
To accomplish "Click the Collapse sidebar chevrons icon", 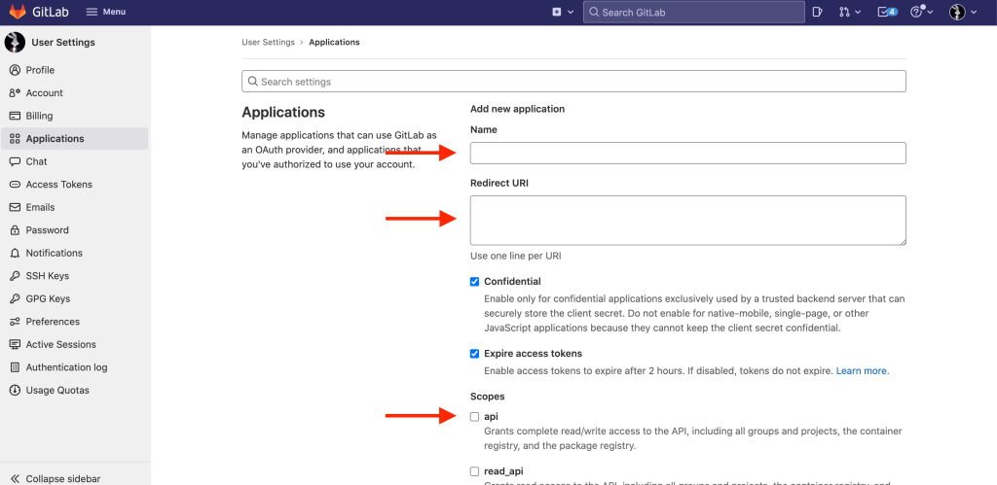I will coord(15,478).
